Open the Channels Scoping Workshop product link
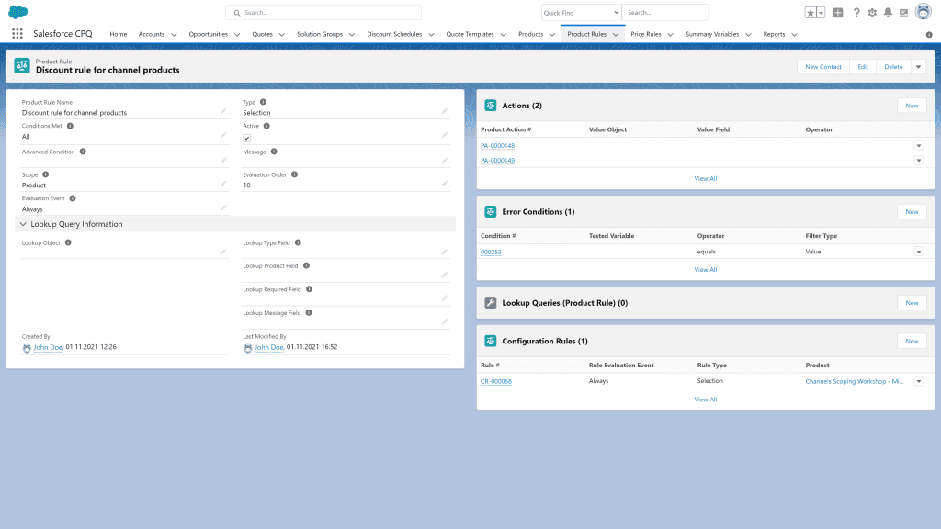The image size is (941, 529). pos(855,381)
